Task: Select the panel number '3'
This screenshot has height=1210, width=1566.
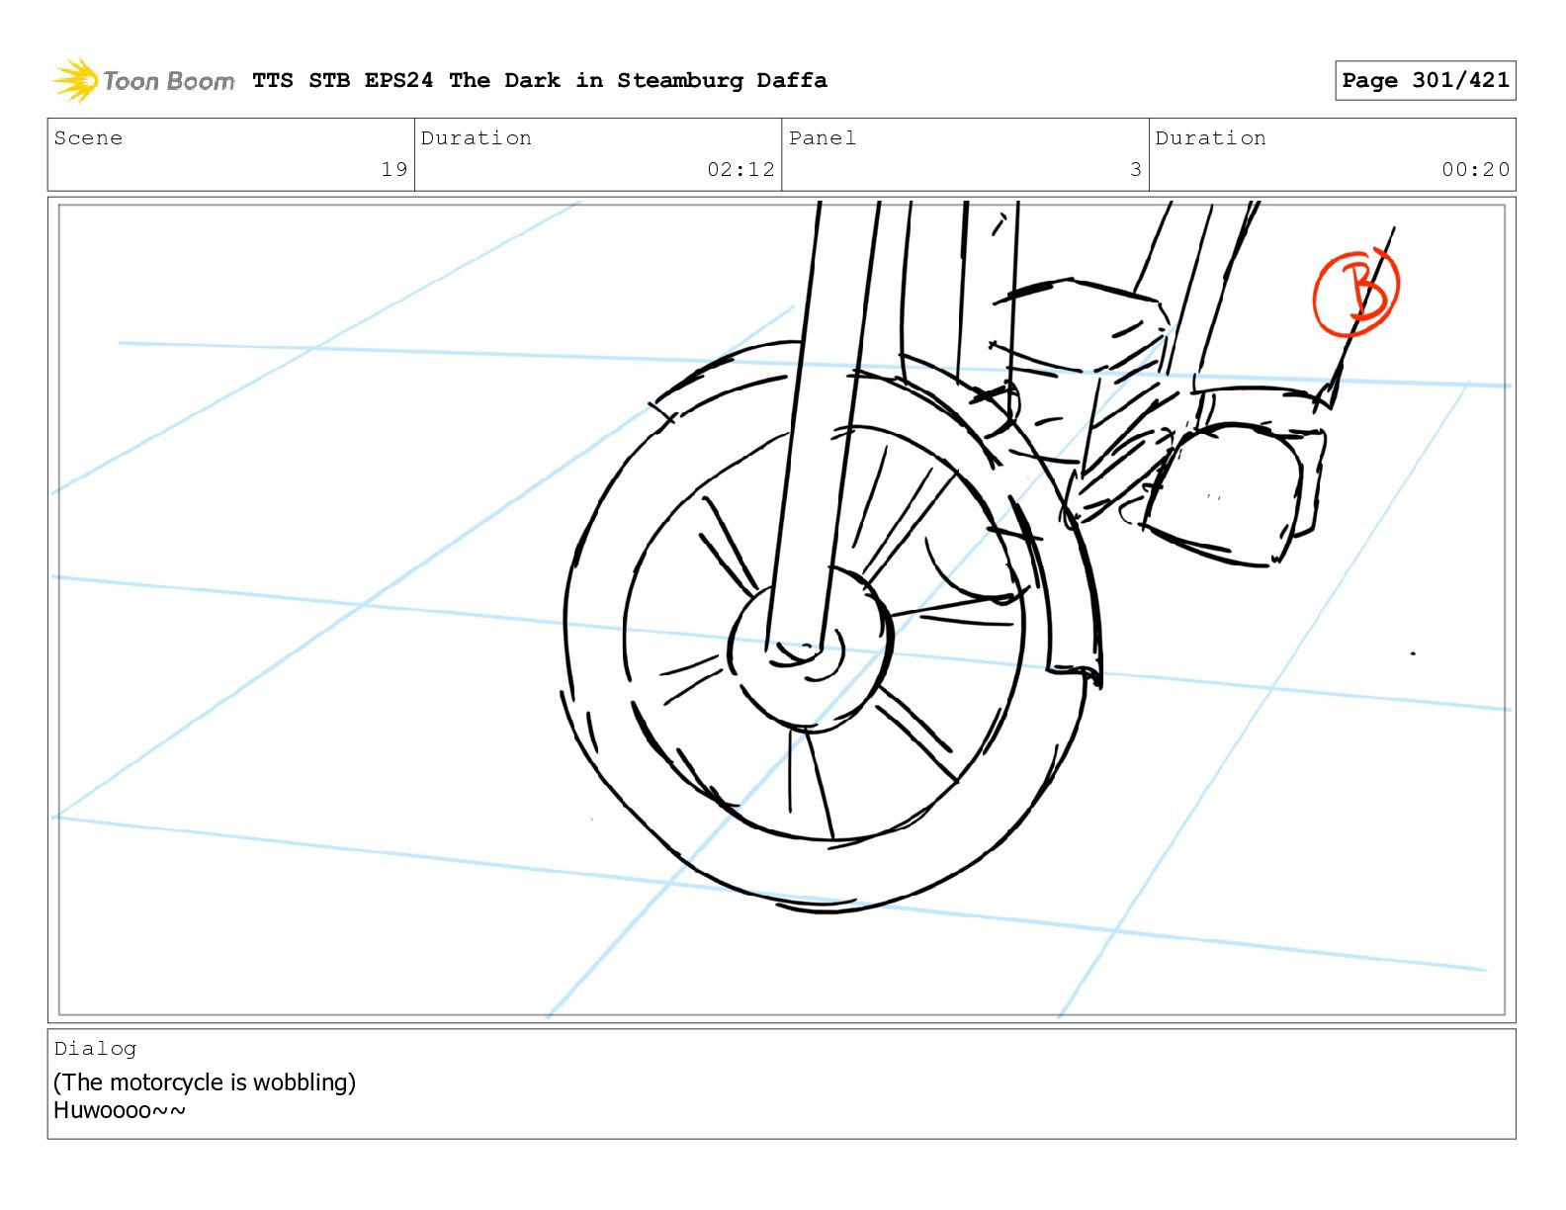Action: (x=1136, y=169)
